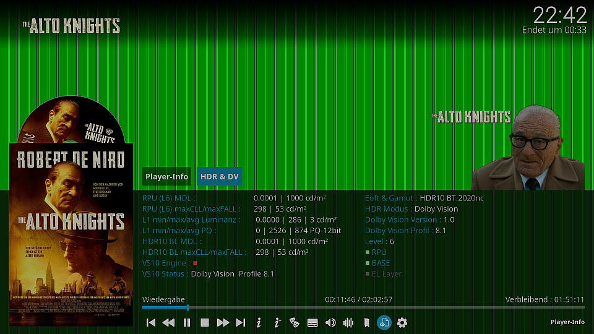Open extended info (i-plus icon)
594x334 pixels.
click(277, 323)
